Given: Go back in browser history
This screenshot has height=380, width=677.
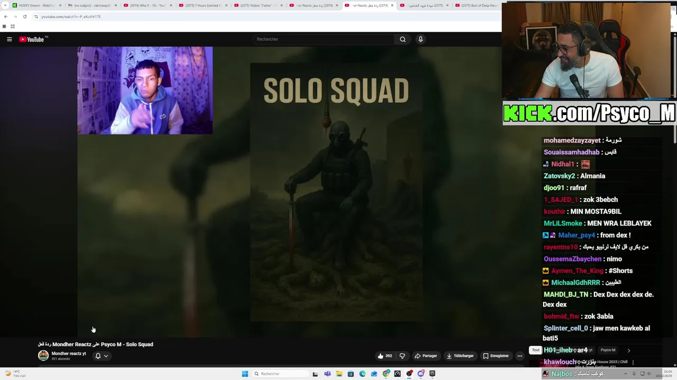Looking at the screenshot, I should tap(6, 16).
